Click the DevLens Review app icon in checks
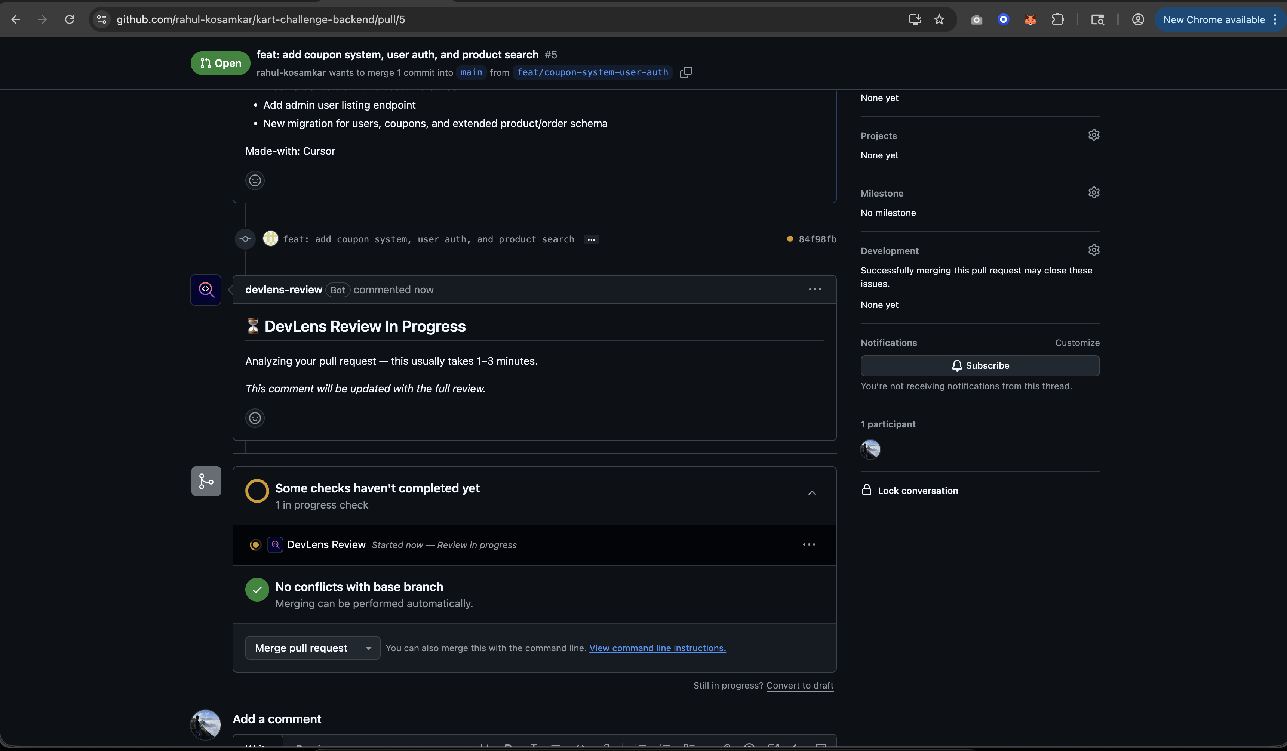The width and height of the screenshot is (1287, 751). click(275, 544)
